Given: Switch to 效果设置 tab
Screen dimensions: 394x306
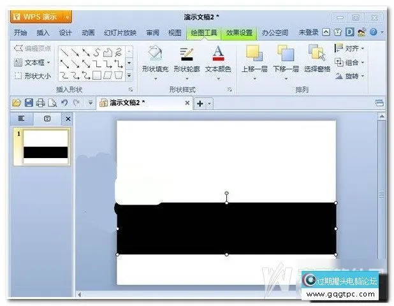Looking at the screenshot, I should pyautogui.click(x=239, y=33).
